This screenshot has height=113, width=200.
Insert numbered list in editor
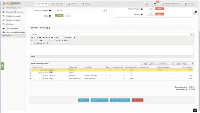[x=35, y=40]
